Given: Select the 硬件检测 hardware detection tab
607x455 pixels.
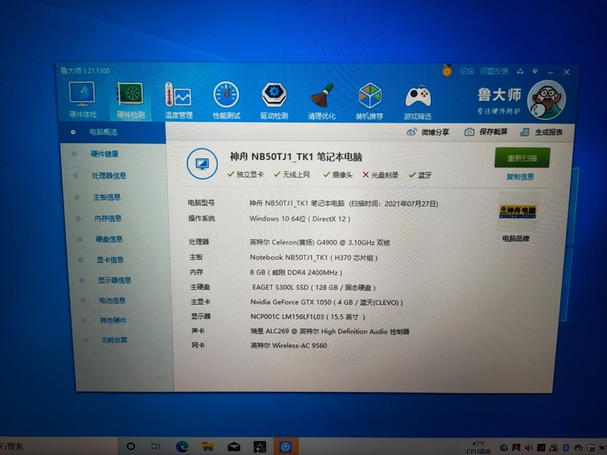Looking at the screenshot, I should [130, 100].
